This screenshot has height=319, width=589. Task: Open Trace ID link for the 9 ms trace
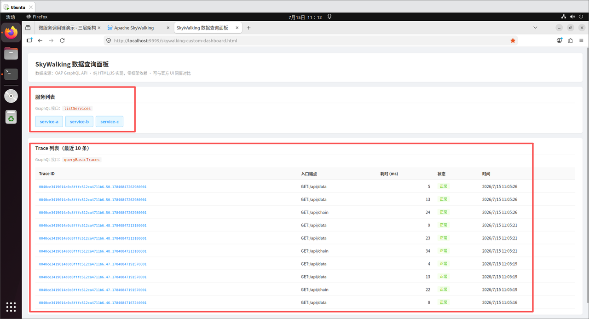(x=92, y=226)
